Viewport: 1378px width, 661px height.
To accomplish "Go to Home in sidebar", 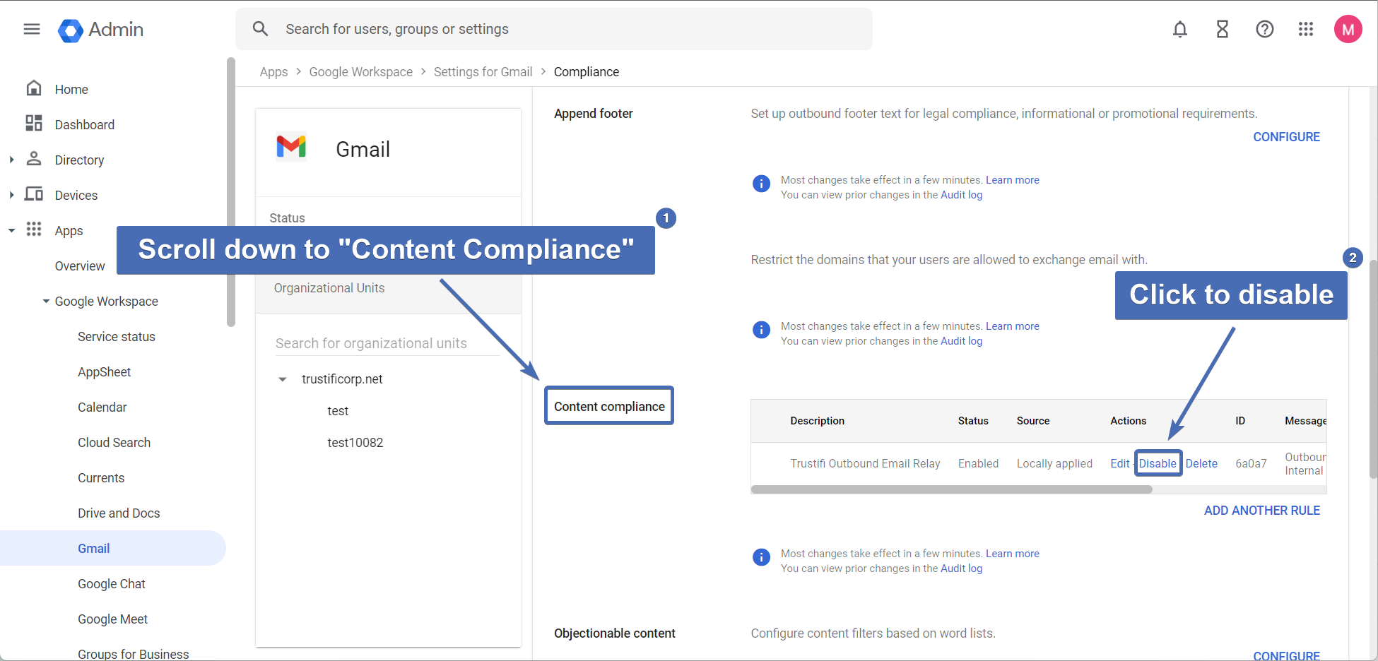I will (71, 90).
